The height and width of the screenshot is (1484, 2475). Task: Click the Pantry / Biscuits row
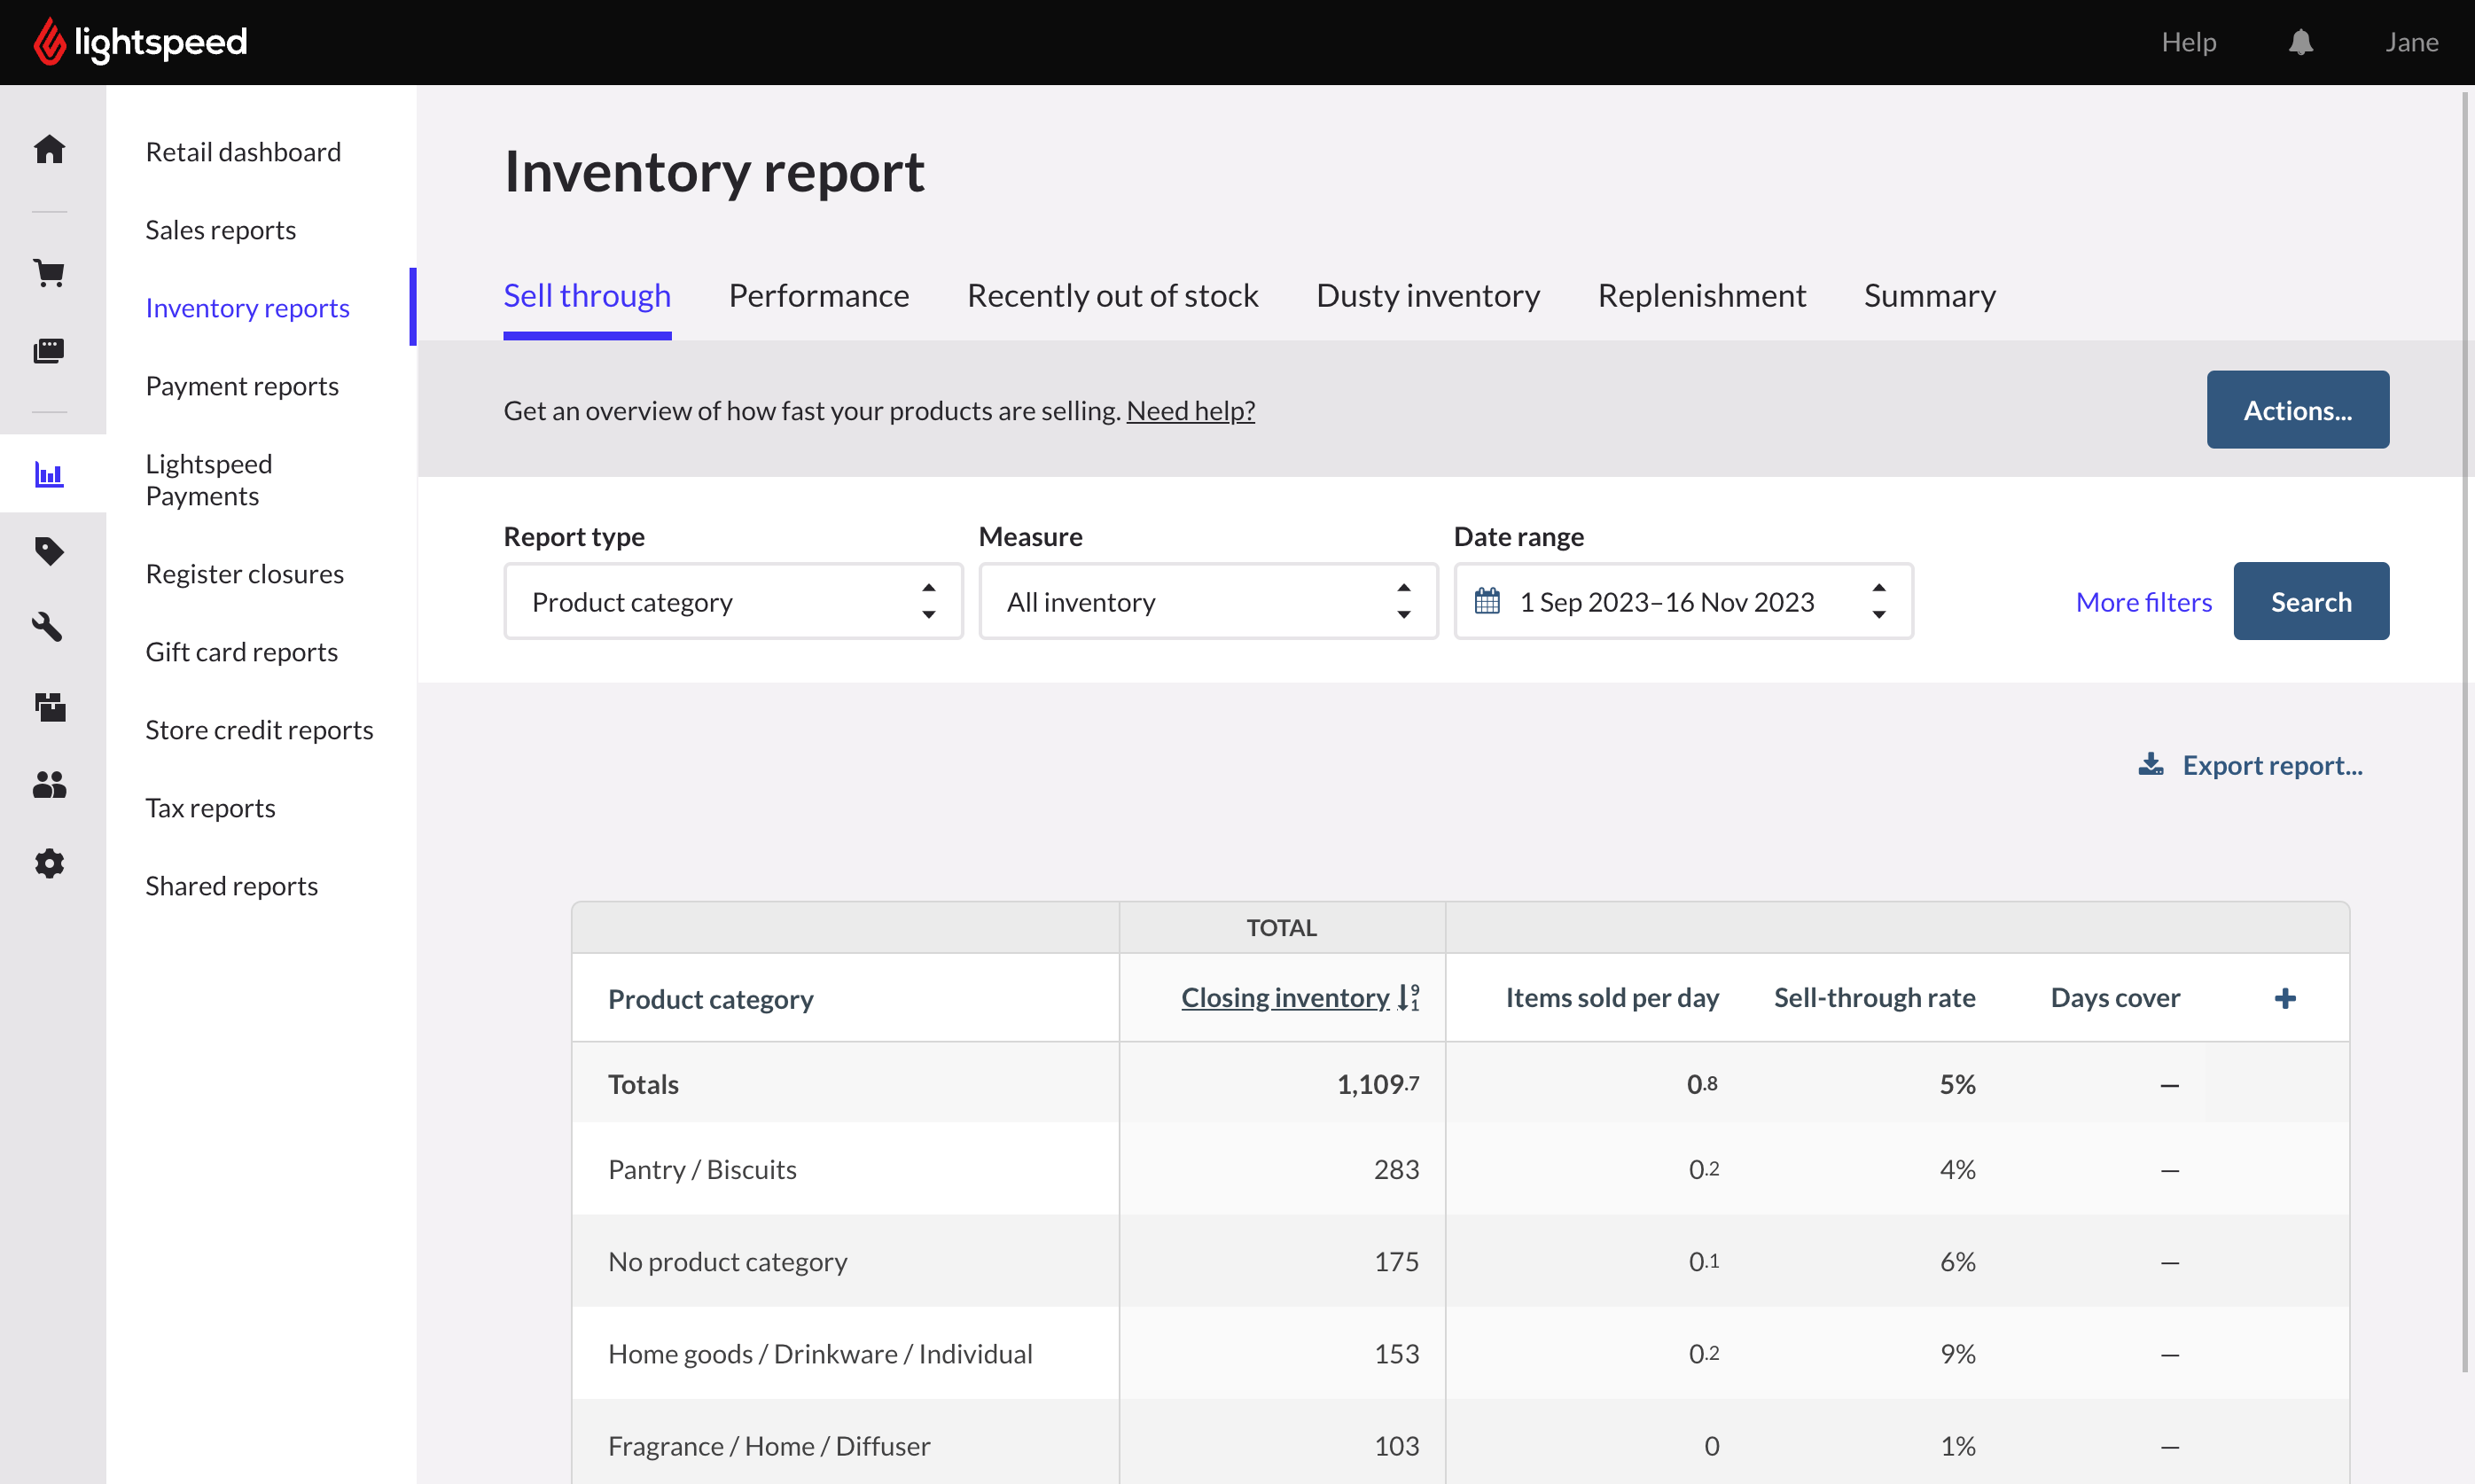coord(1460,1169)
